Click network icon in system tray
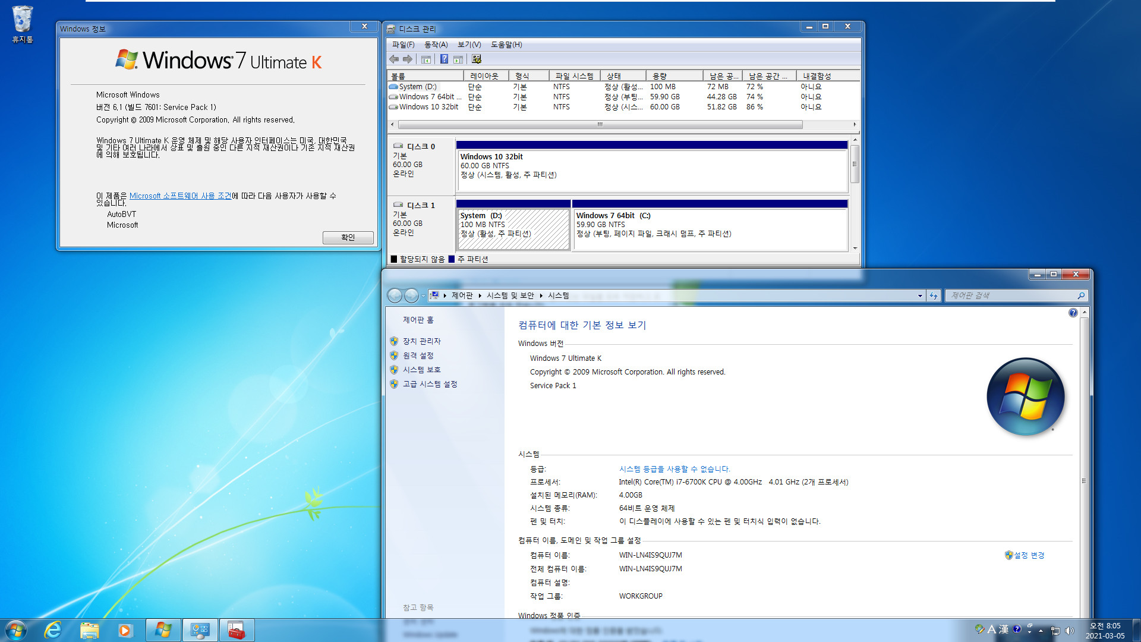 coord(1055,630)
